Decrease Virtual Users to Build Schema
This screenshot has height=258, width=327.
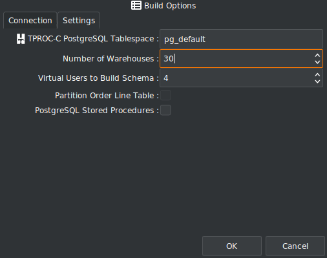[x=317, y=81]
